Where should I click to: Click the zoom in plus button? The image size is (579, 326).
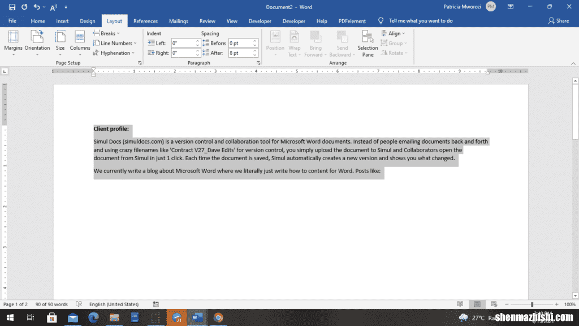557,304
